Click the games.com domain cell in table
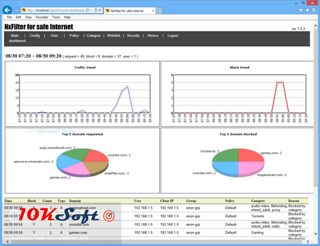The width and height of the screenshot is (320, 246). (78, 232)
